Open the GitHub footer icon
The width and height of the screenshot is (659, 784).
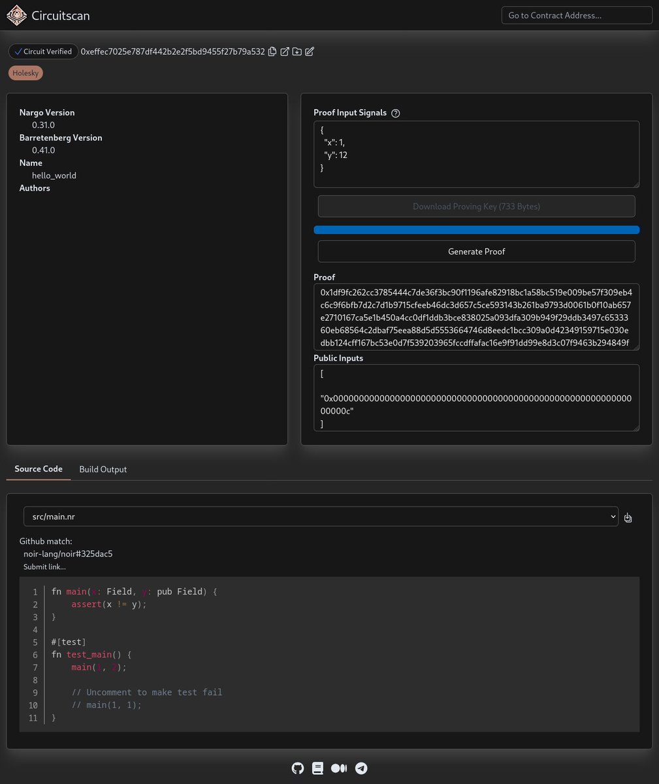[x=298, y=768]
